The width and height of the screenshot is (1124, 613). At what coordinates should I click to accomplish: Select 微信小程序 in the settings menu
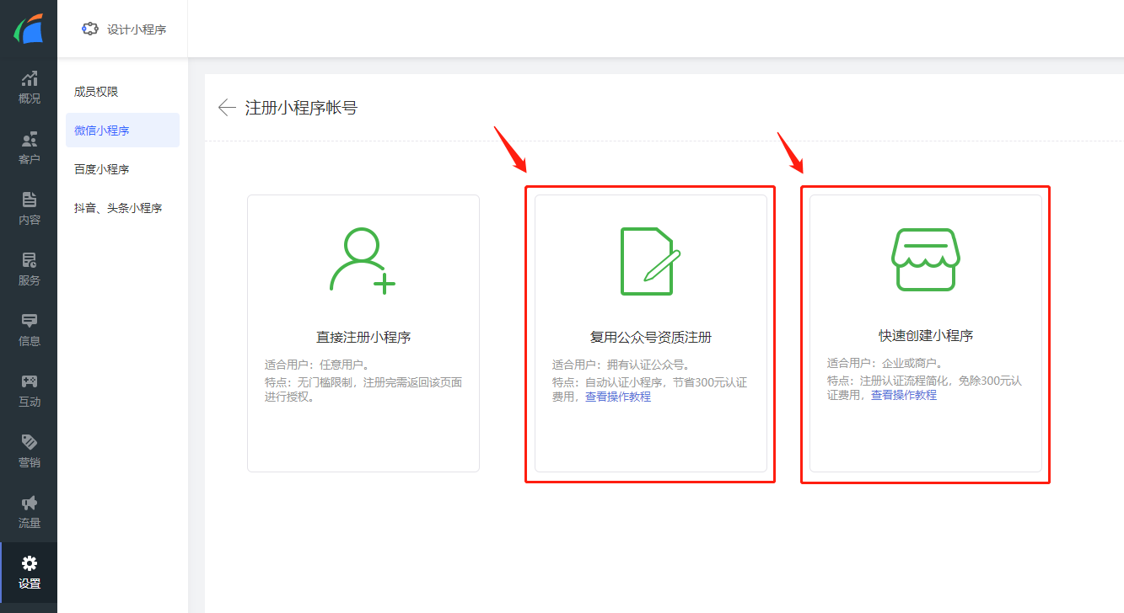pyautogui.click(x=122, y=131)
